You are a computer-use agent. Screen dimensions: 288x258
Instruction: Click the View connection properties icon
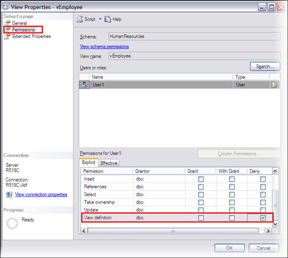pos(9,195)
